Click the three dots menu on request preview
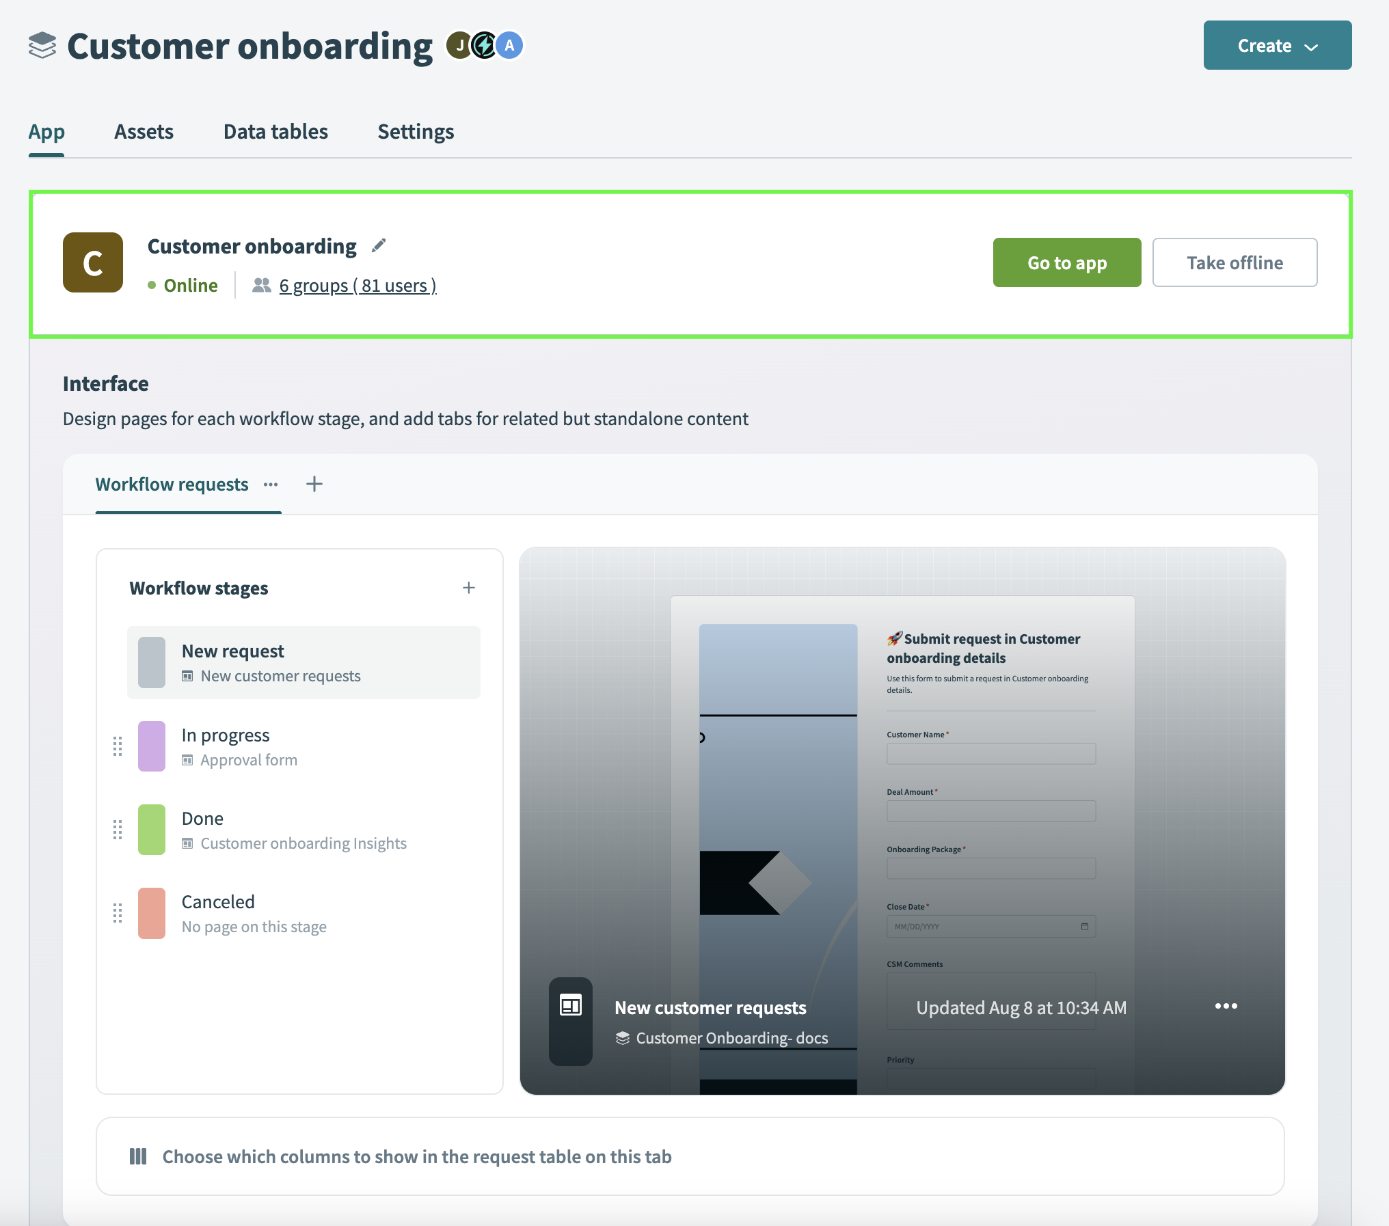1389x1226 pixels. [x=1226, y=1006]
